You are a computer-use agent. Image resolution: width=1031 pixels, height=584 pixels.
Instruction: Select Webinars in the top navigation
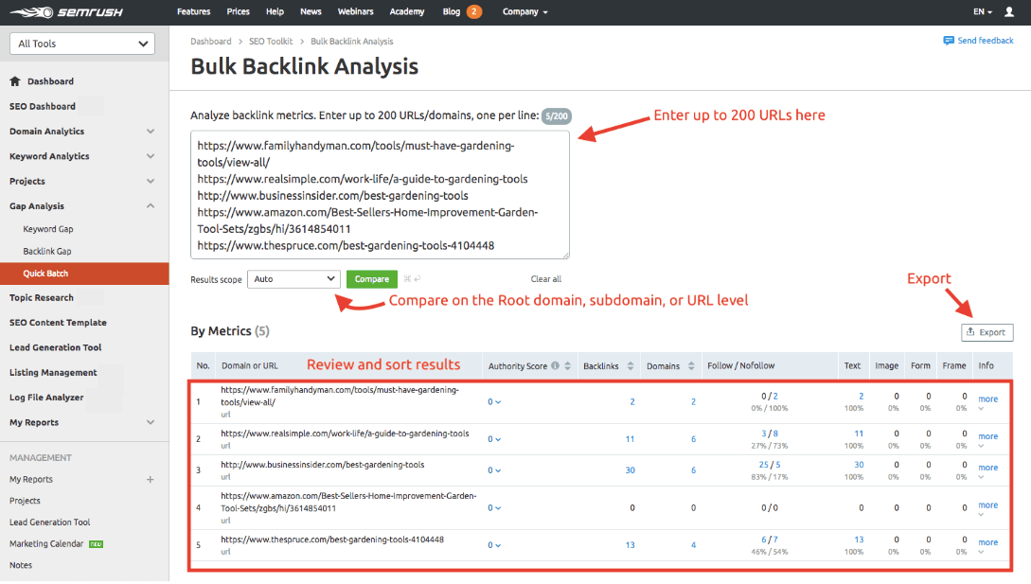pyautogui.click(x=355, y=11)
